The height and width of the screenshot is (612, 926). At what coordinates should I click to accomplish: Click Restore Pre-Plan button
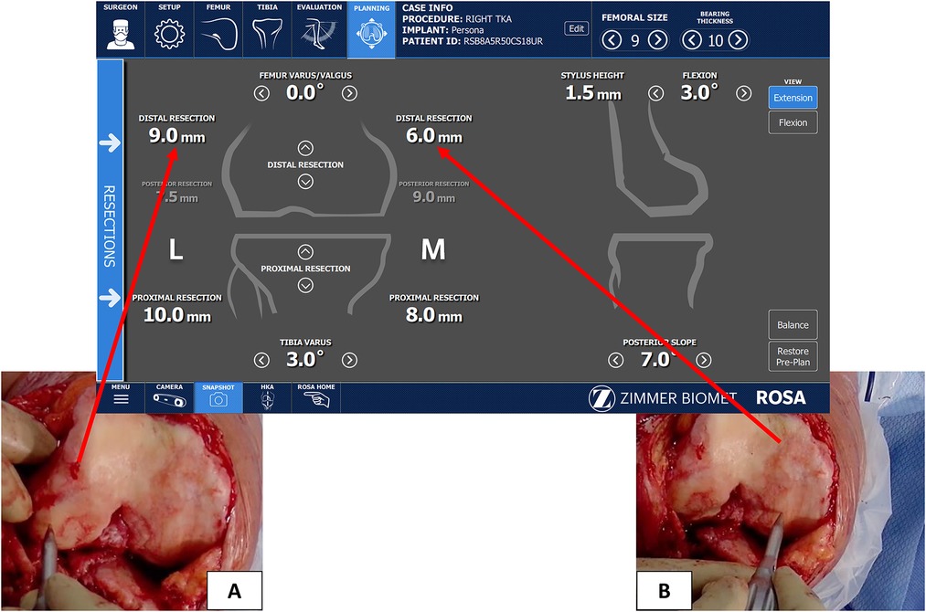point(793,356)
